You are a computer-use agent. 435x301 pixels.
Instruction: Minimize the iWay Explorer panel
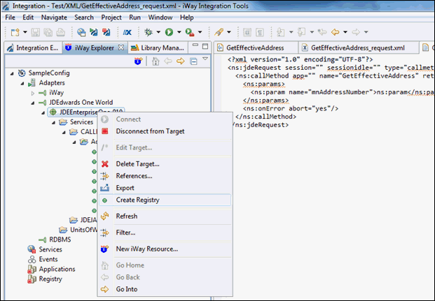195,45
